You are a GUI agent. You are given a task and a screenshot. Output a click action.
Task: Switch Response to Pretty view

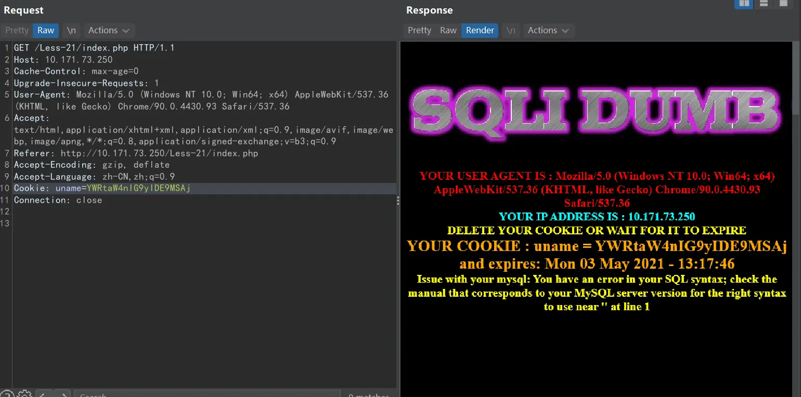(x=419, y=30)
